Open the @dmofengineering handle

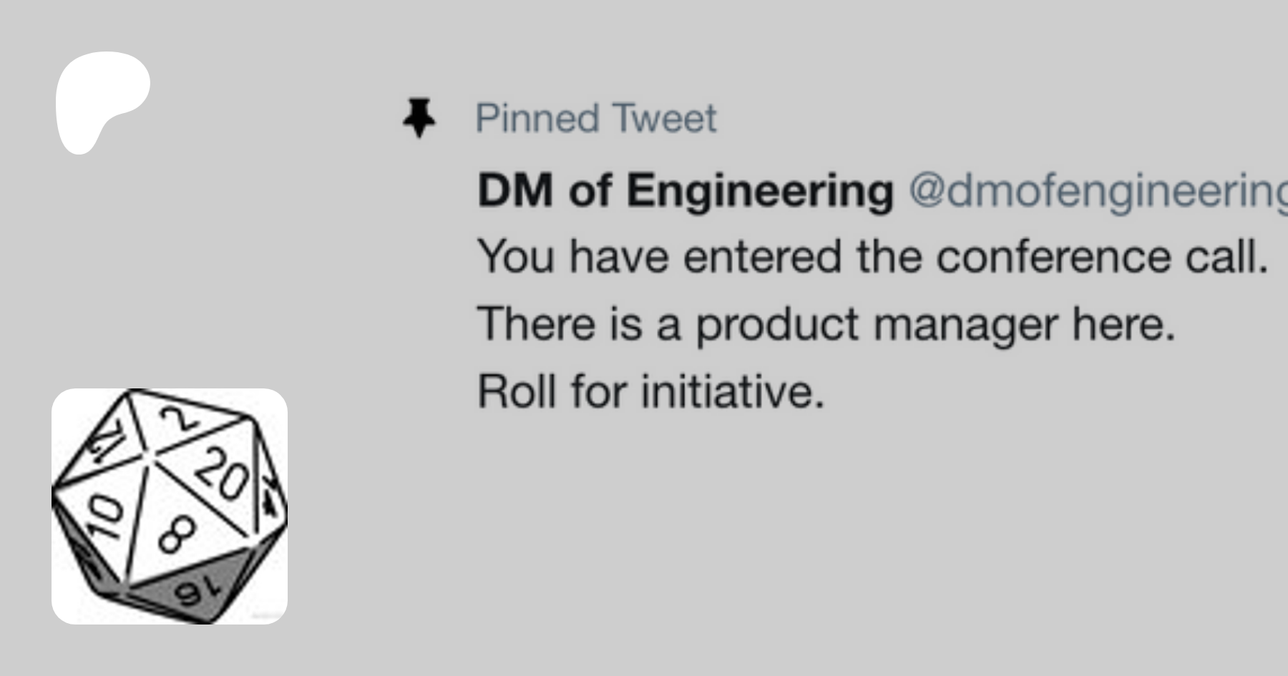1095,191
